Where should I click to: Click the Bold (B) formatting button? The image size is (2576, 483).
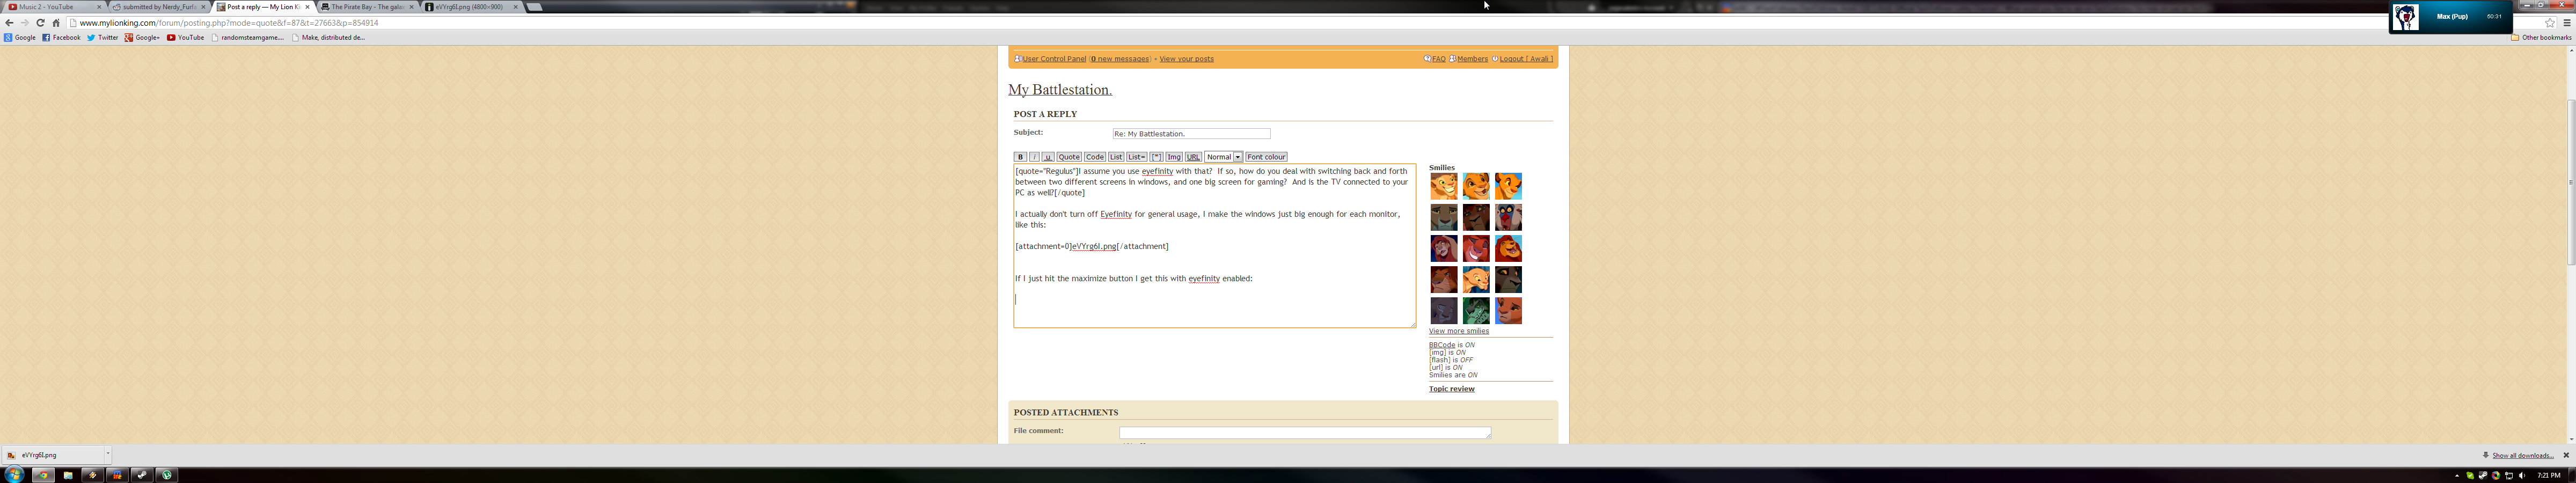click(1020, 157)
